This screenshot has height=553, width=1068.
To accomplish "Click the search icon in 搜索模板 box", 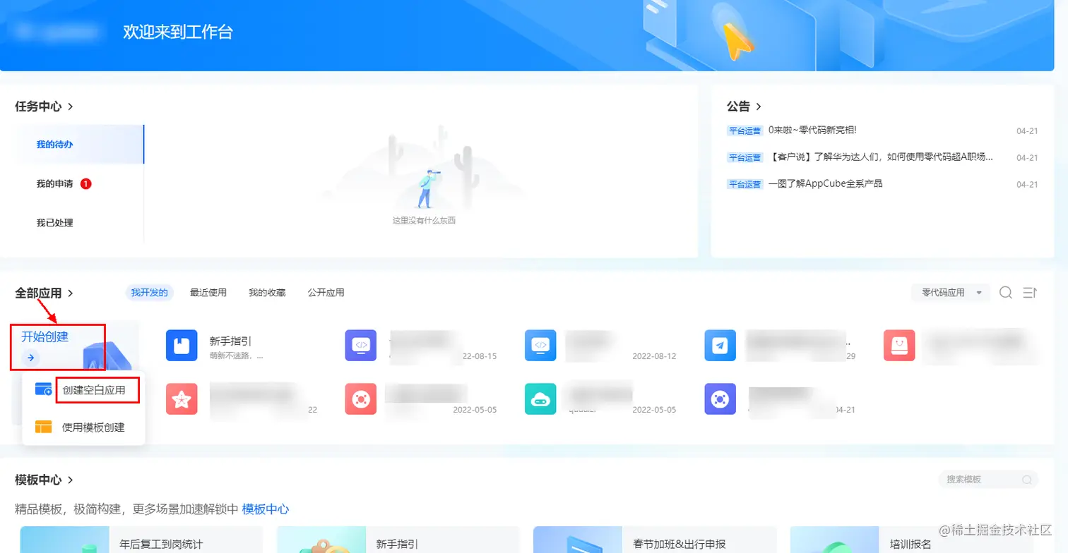I will [1026, 480].
